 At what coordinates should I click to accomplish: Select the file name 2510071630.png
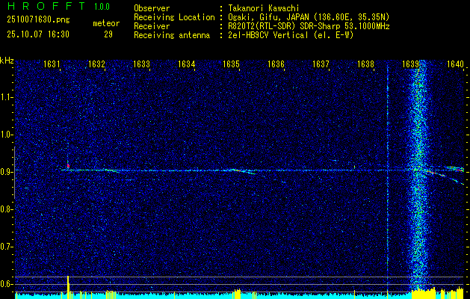pyautogui.click(x=38, y=20)
